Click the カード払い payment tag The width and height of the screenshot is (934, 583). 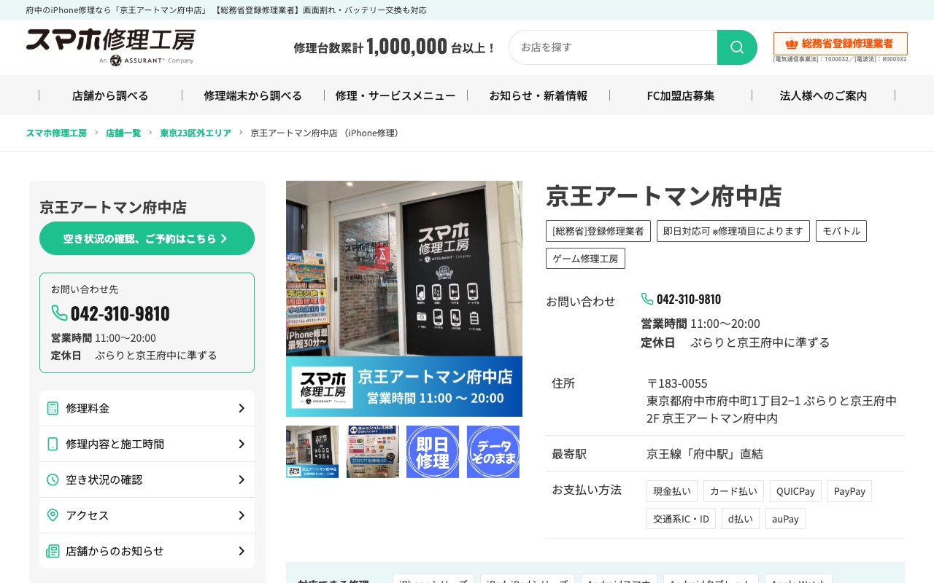click(733, 491)
